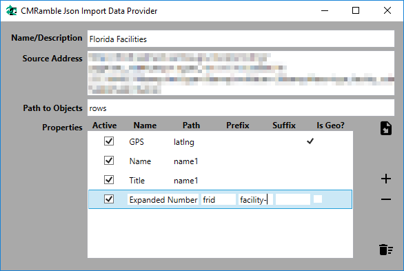Select the Name property row label
Viewport: 404px width, 271px height.
[140, 161]
